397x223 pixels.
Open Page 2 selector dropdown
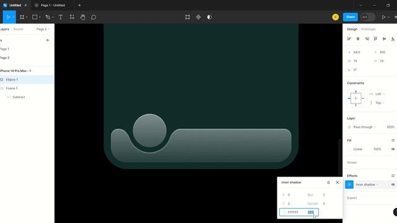[43, 29]
